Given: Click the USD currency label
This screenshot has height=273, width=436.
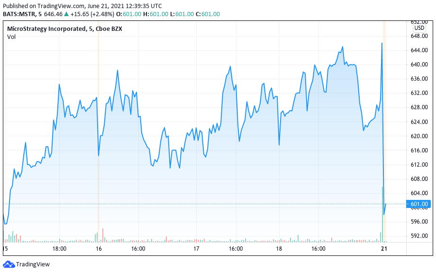Looking at the screenshot, I should click(419, 28).
